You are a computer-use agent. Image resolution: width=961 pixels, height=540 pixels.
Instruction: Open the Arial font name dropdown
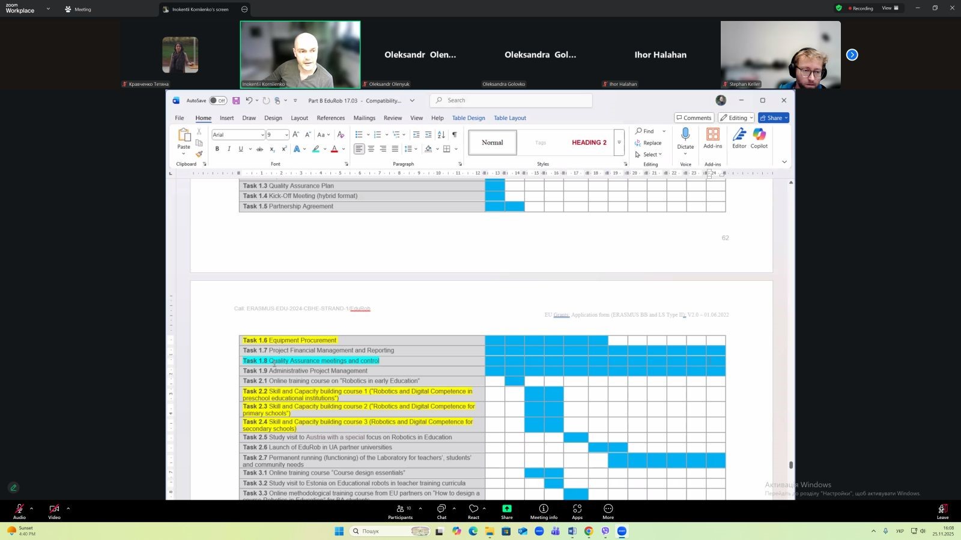(262, 135)
